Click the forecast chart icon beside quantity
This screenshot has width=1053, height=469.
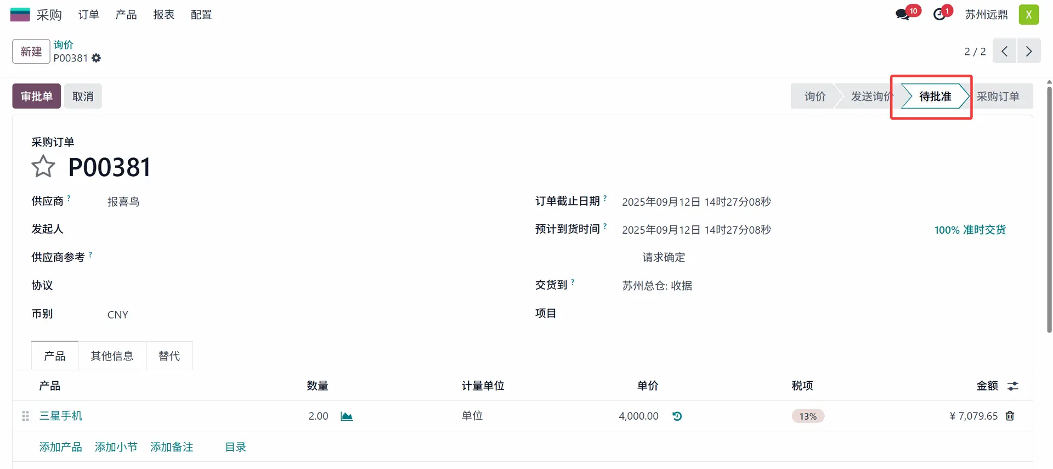coord(347,416)
